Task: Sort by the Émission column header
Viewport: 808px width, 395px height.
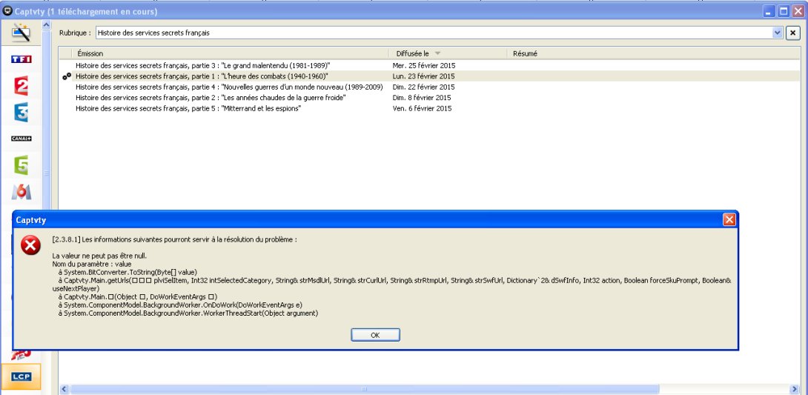Action: pyautogui.click(x=230, y=53)
